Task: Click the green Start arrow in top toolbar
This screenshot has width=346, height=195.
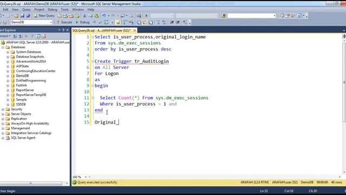Action: point(147,16)
